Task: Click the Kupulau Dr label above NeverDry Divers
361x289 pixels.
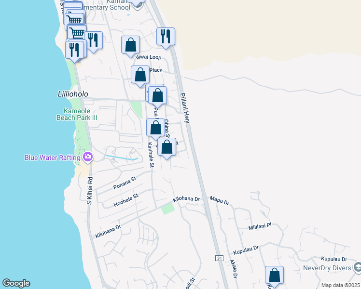Action: 334,259
